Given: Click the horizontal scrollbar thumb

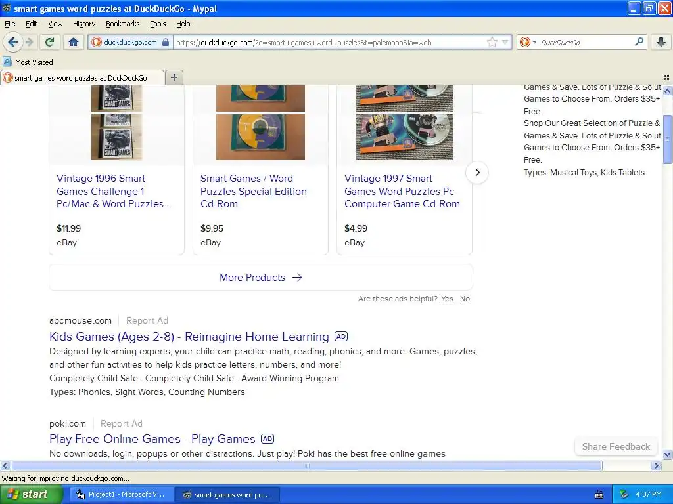Looking at the screenshot, I should tap(306, 465).
